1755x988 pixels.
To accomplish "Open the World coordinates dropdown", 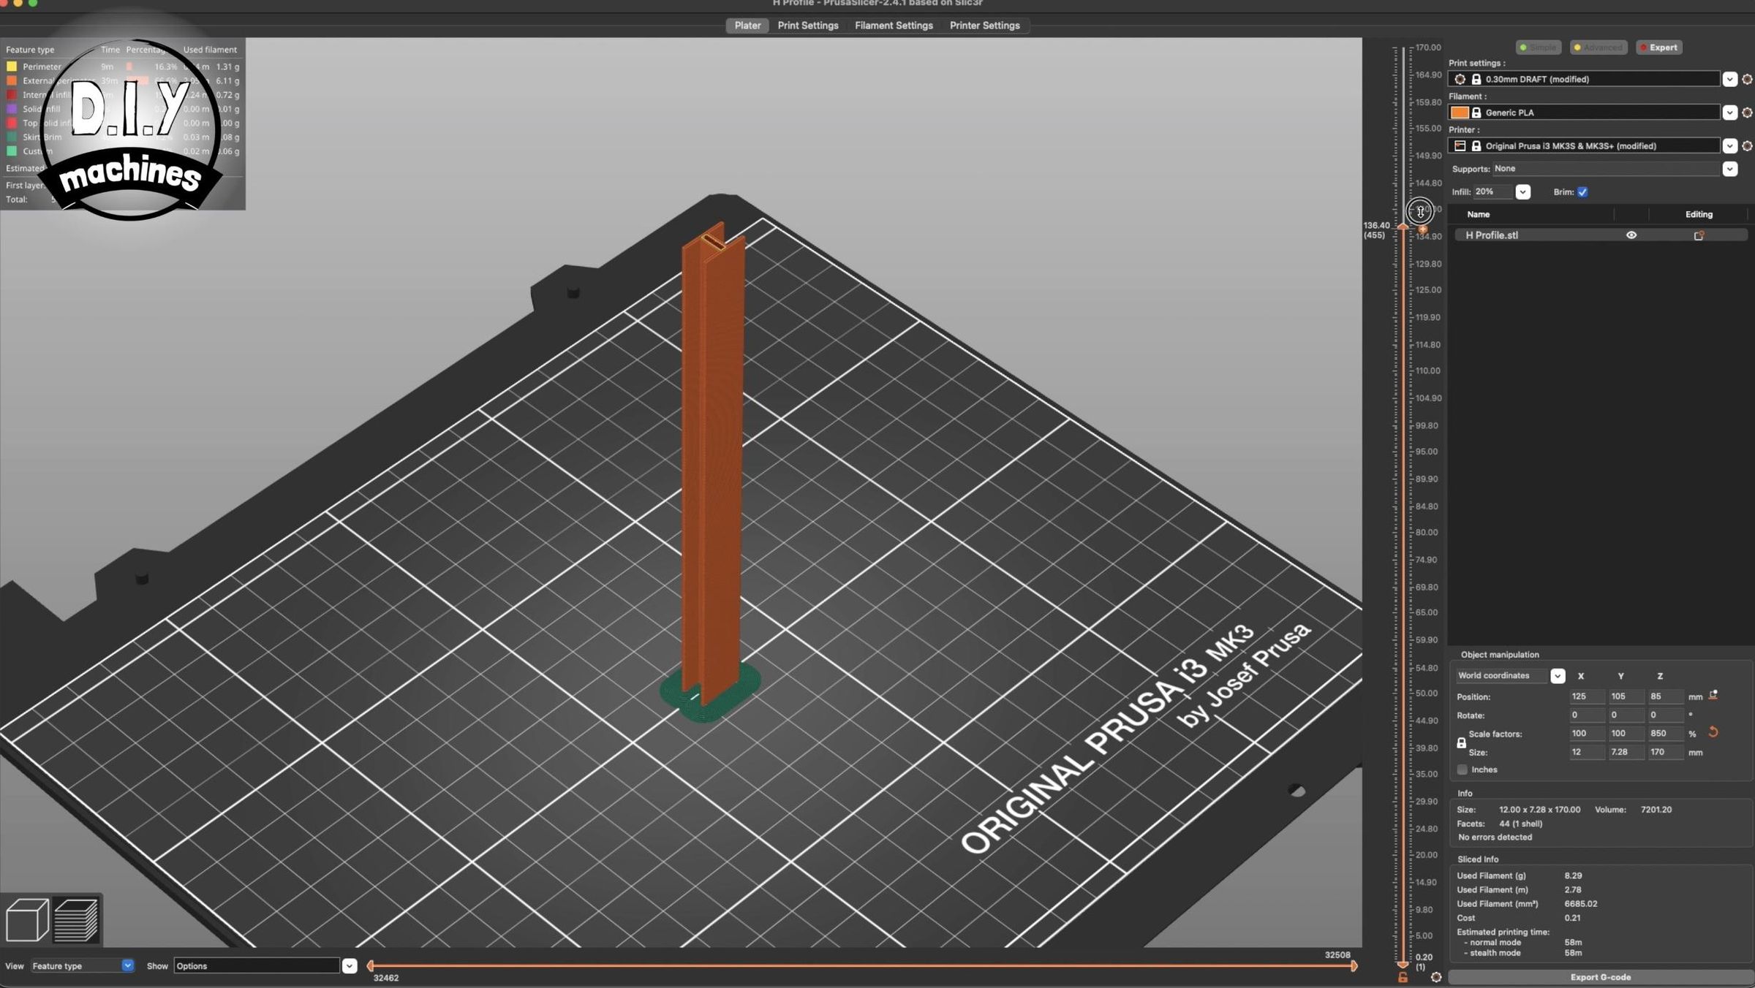I will [1558, 675].
